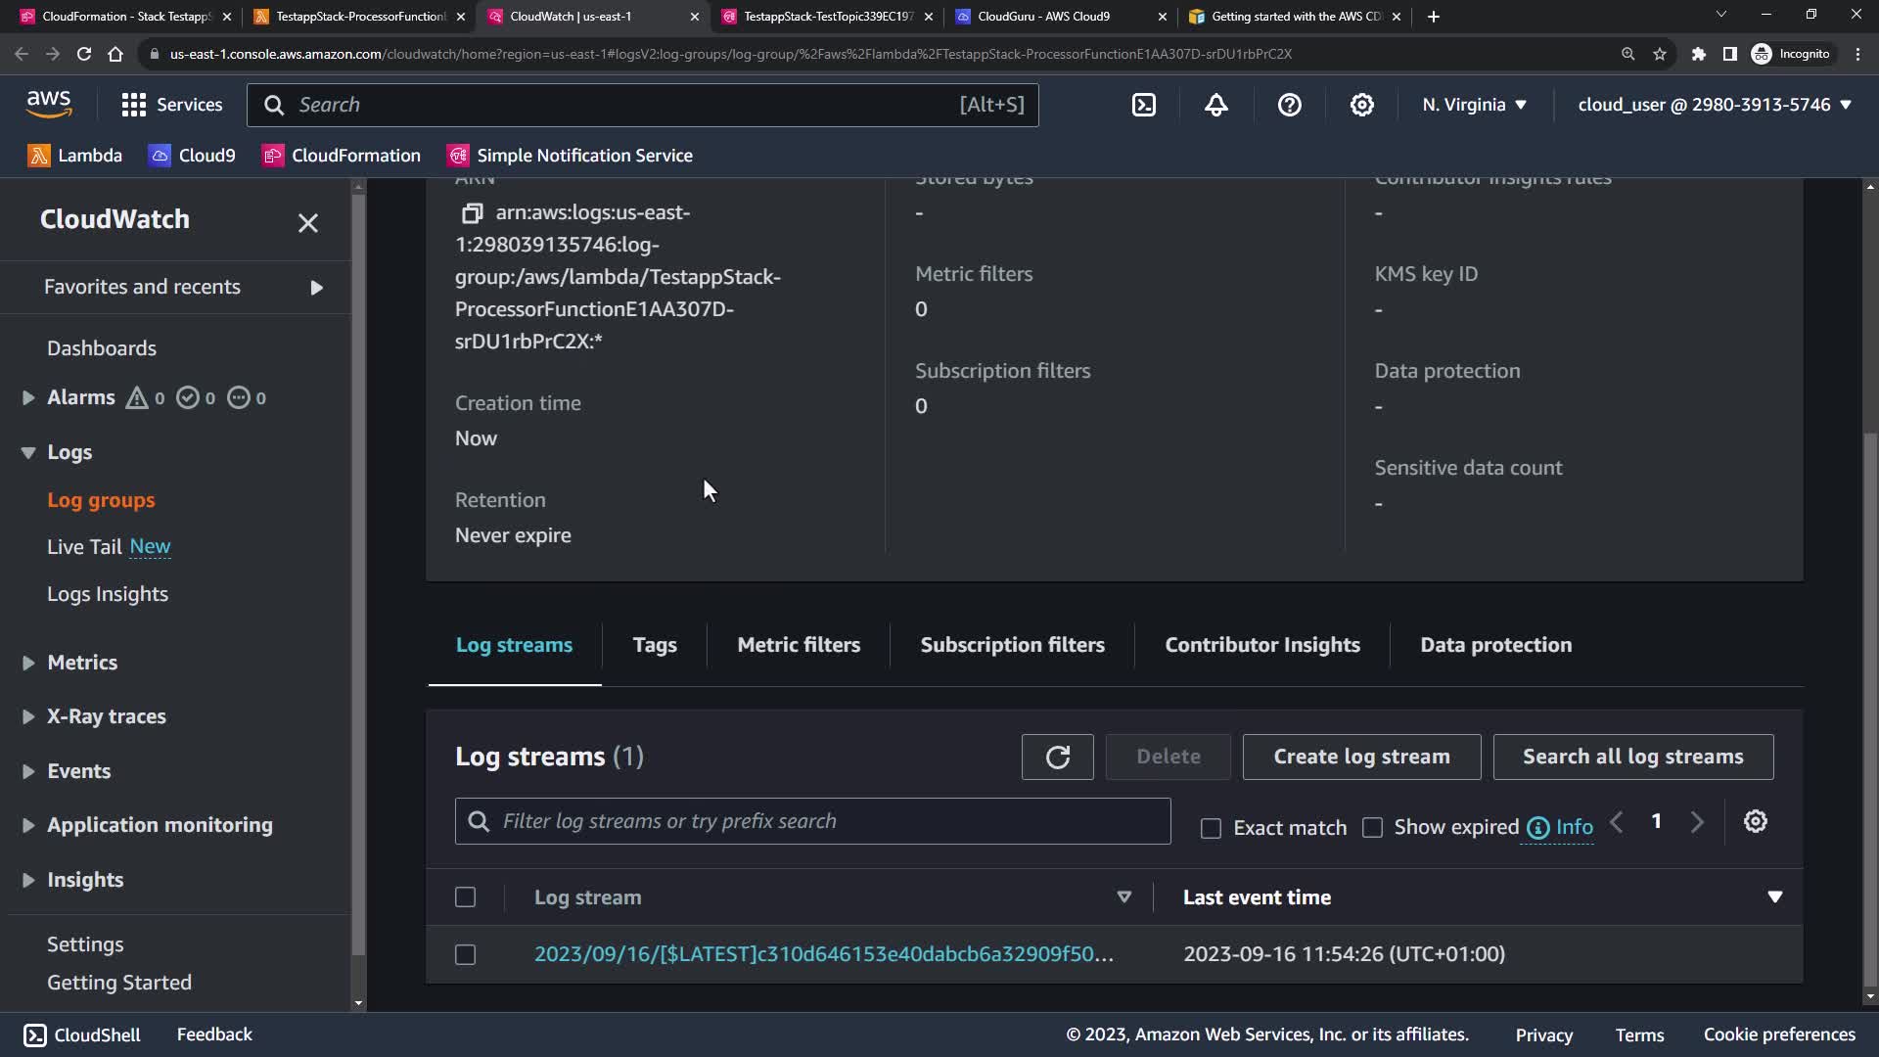The image size is (1879, 1057).
Task: Open the AWS help question mark icon
Action: coord(1290,105)
